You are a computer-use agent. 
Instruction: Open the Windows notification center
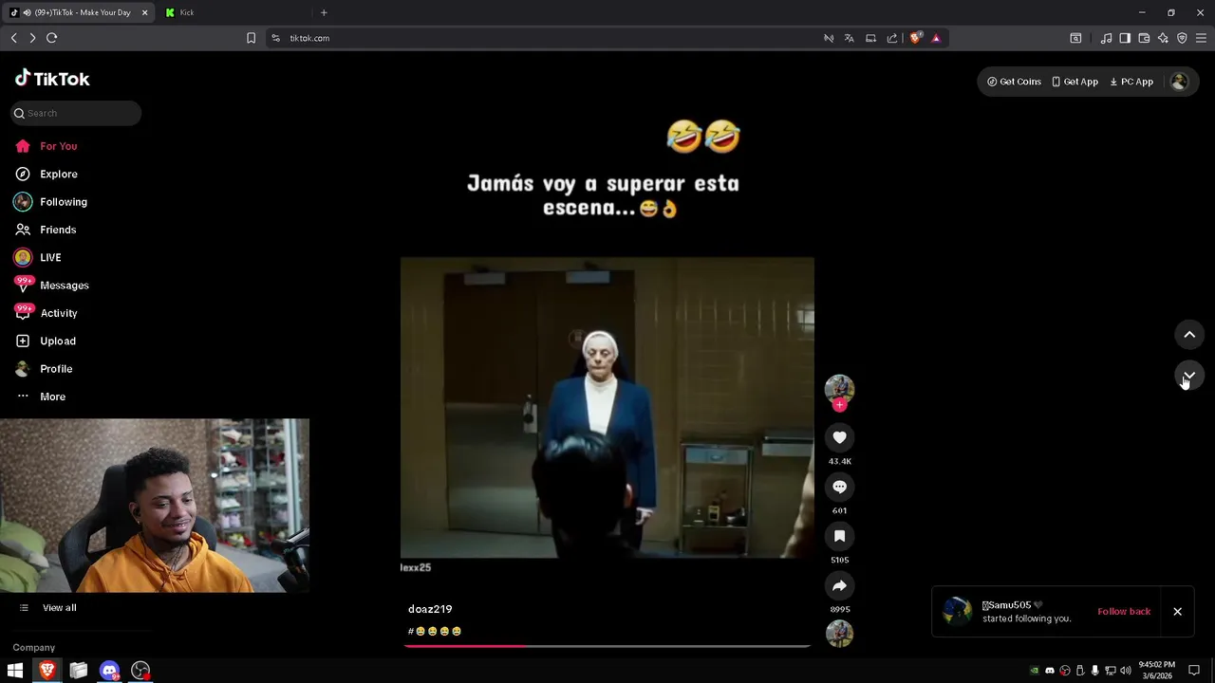coord(1195,671)
